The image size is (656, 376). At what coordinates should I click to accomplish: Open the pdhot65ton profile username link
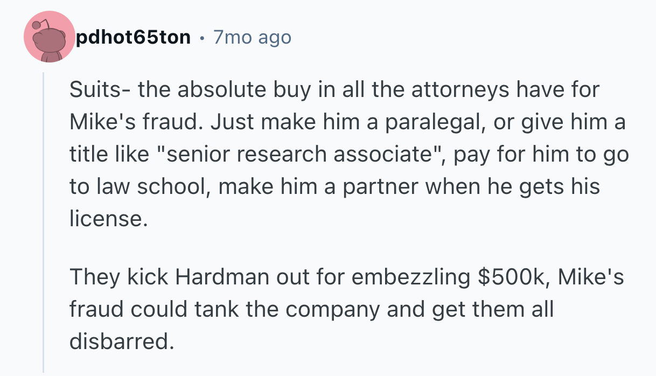tap(133, 37)
